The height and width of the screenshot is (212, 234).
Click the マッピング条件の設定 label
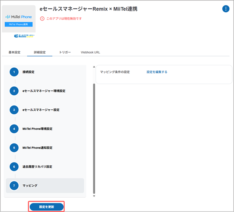tap(115, 72)
